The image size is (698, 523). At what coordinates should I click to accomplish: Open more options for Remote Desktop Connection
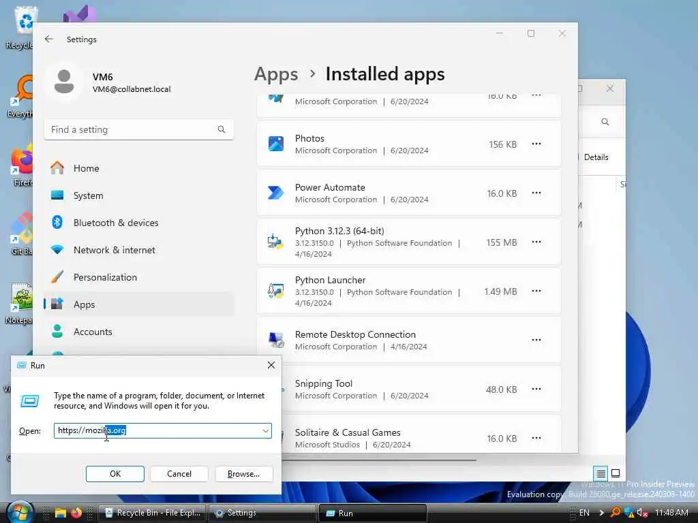[536, 339]
